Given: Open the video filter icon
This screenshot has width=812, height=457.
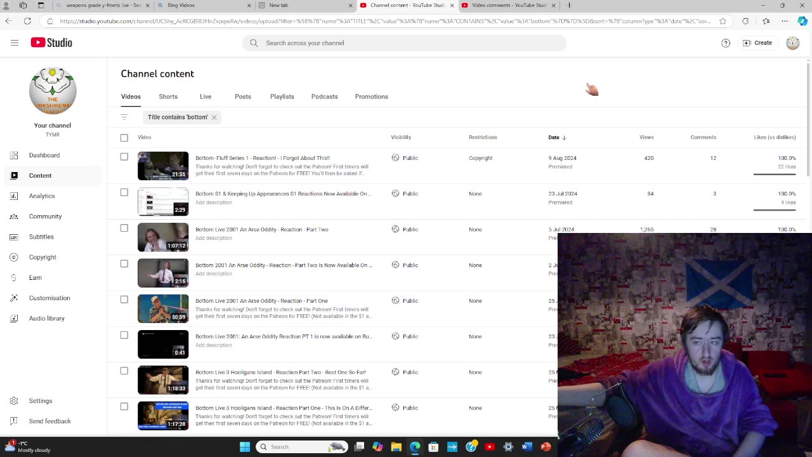Looking at the screenshot, I should click(x=124, y=117).
